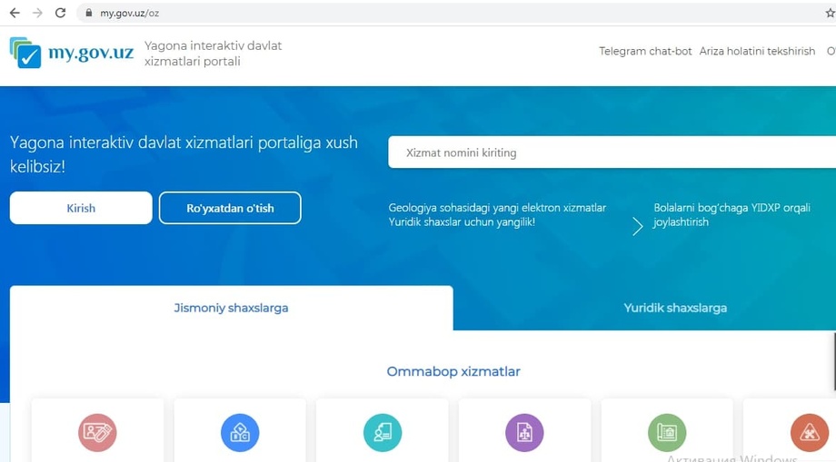View site info via padlock icon
This screenshot has width=836, height=462.
click(88, 13)
